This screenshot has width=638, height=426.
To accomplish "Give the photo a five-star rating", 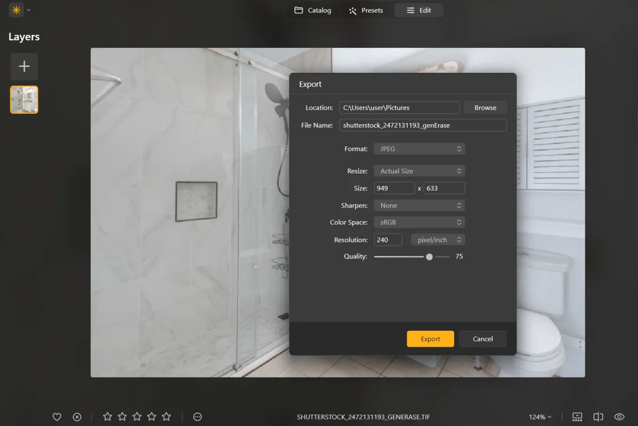I will 166,416.
